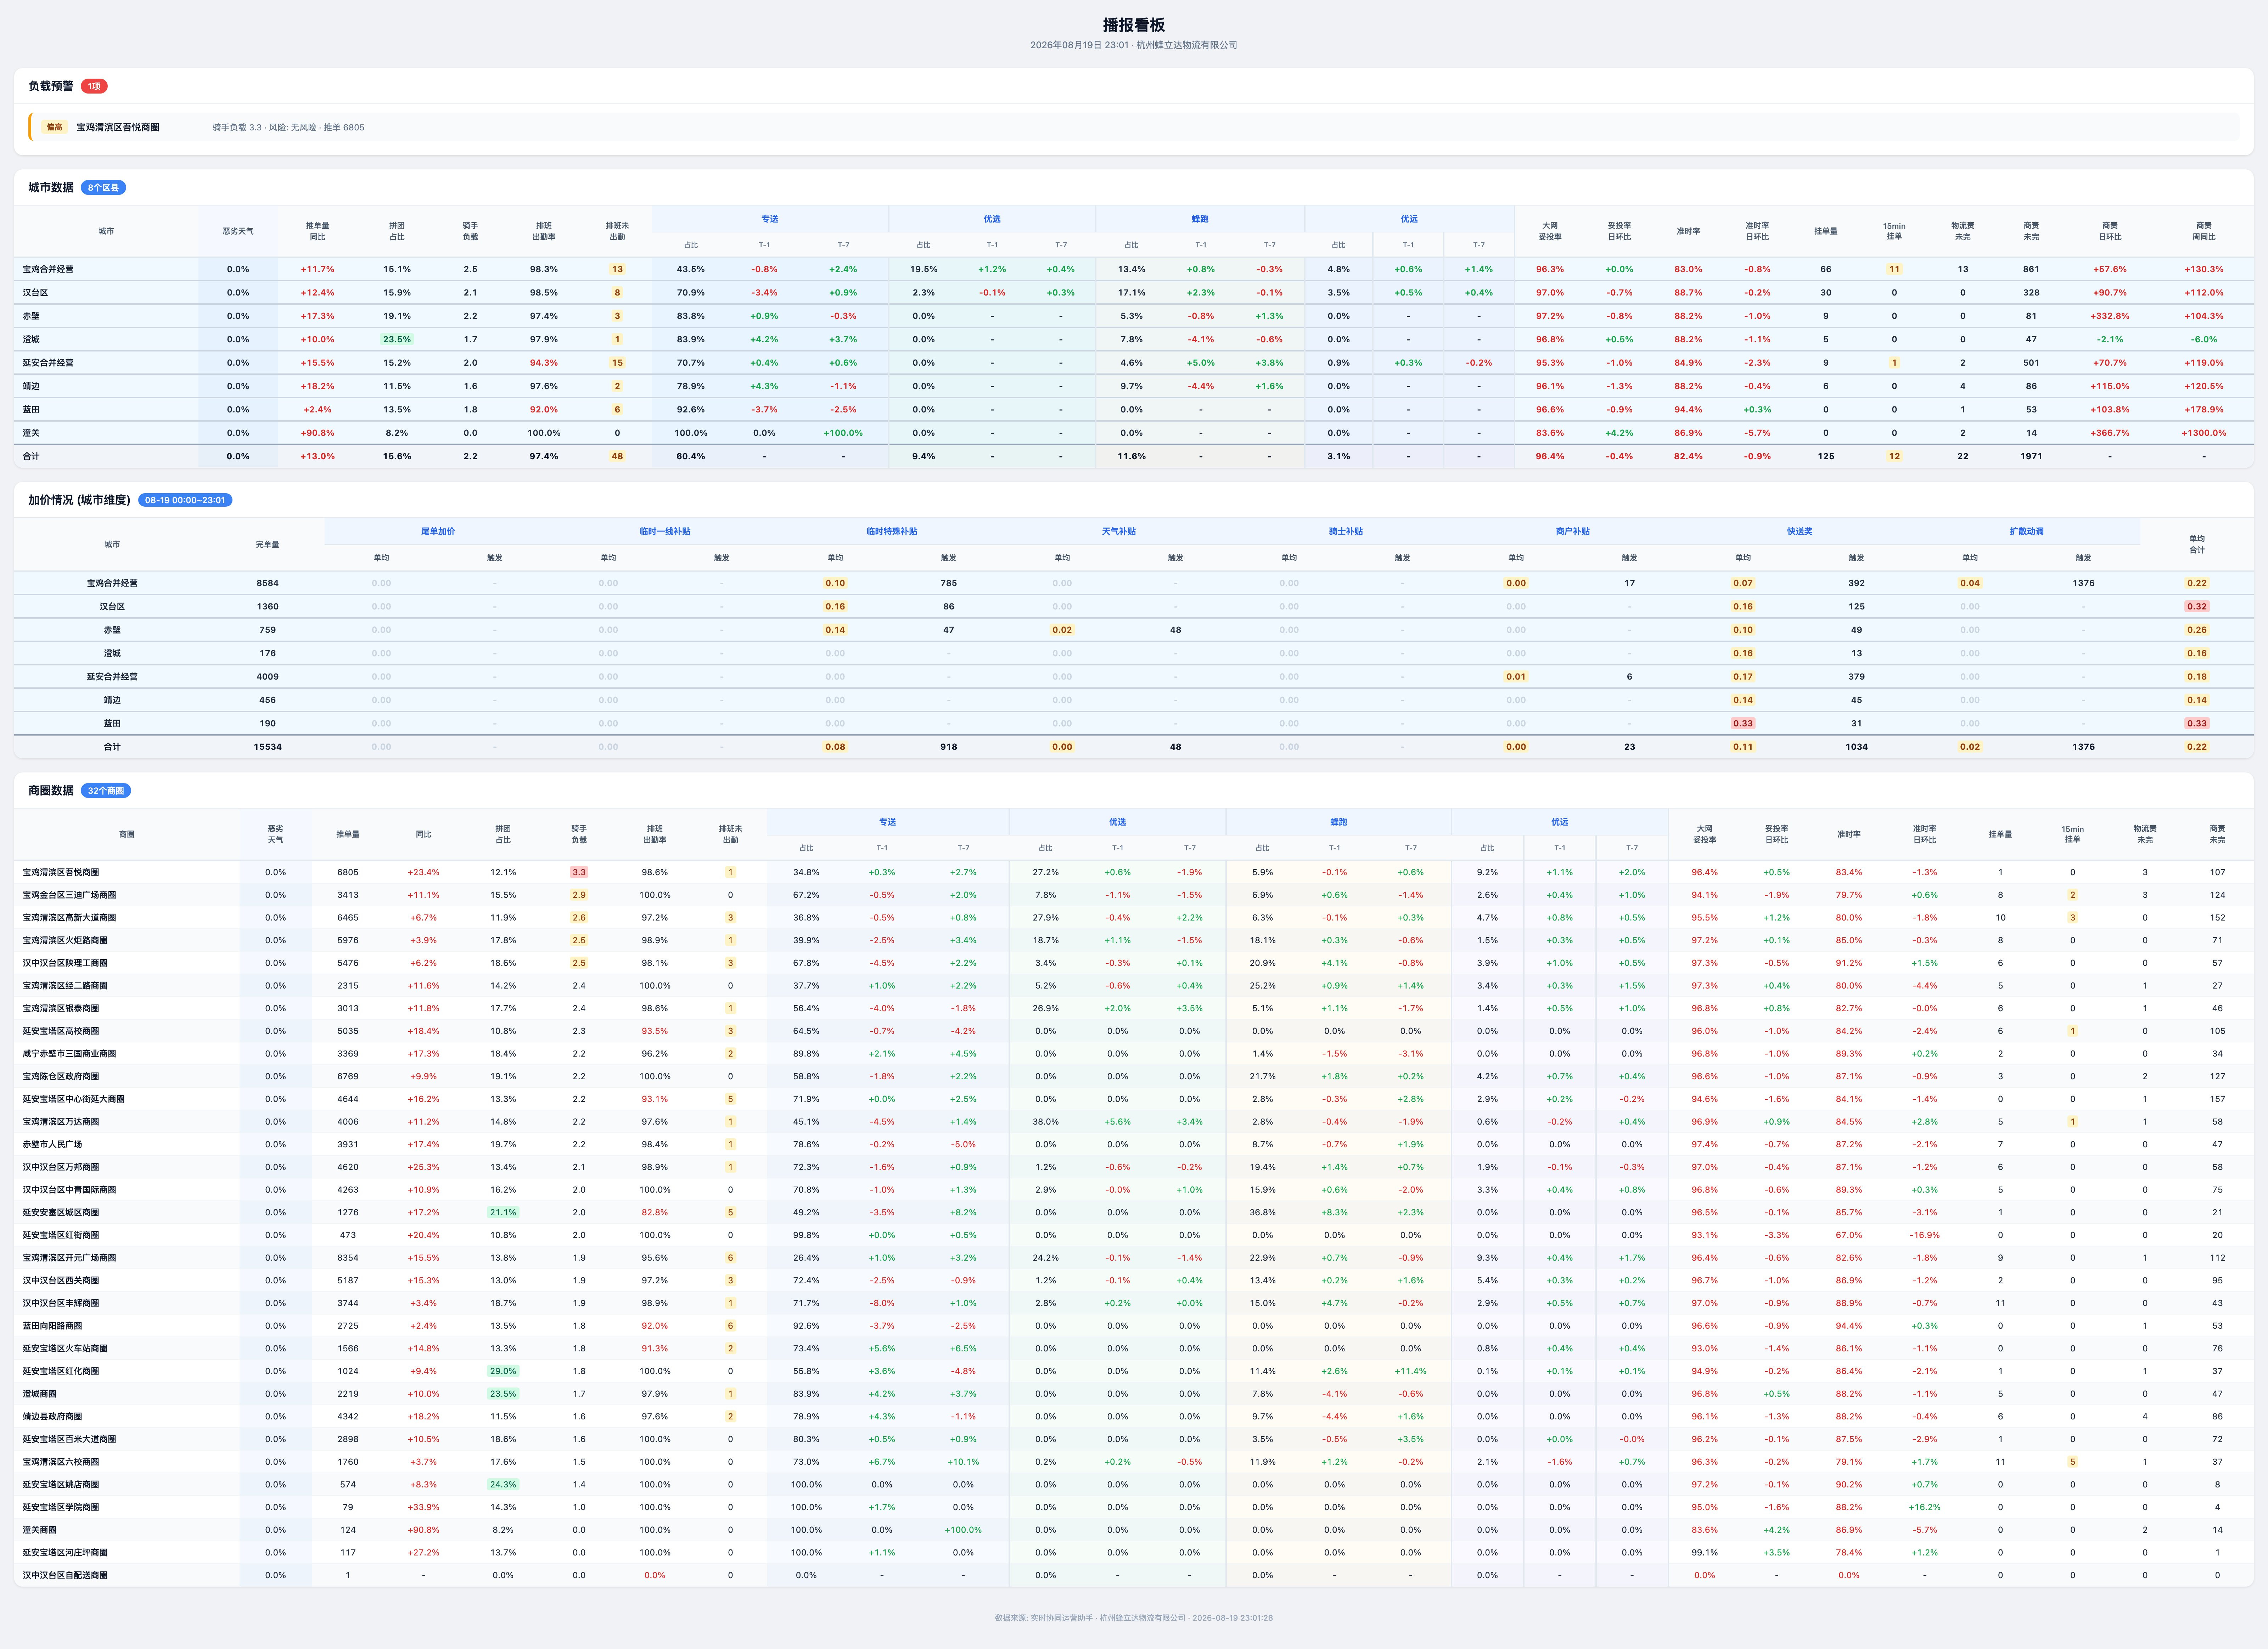
Task: Click the 骑士补贴 column group header
Action: (1346, 531)
